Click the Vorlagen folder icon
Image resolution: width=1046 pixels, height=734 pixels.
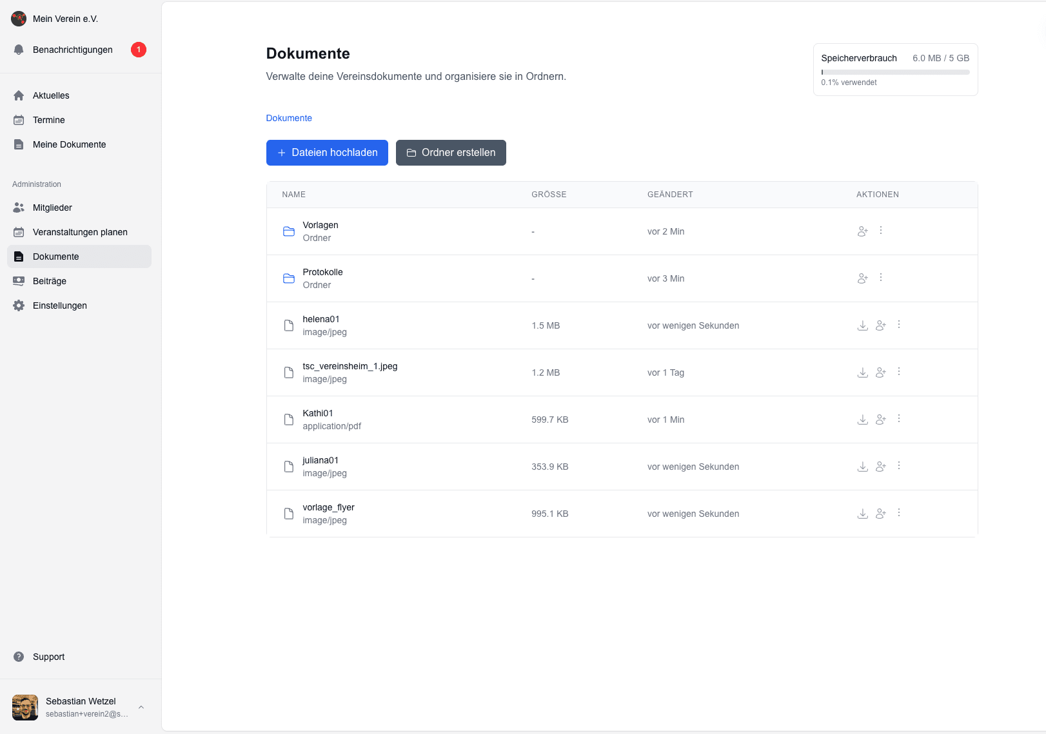(289, 231)
